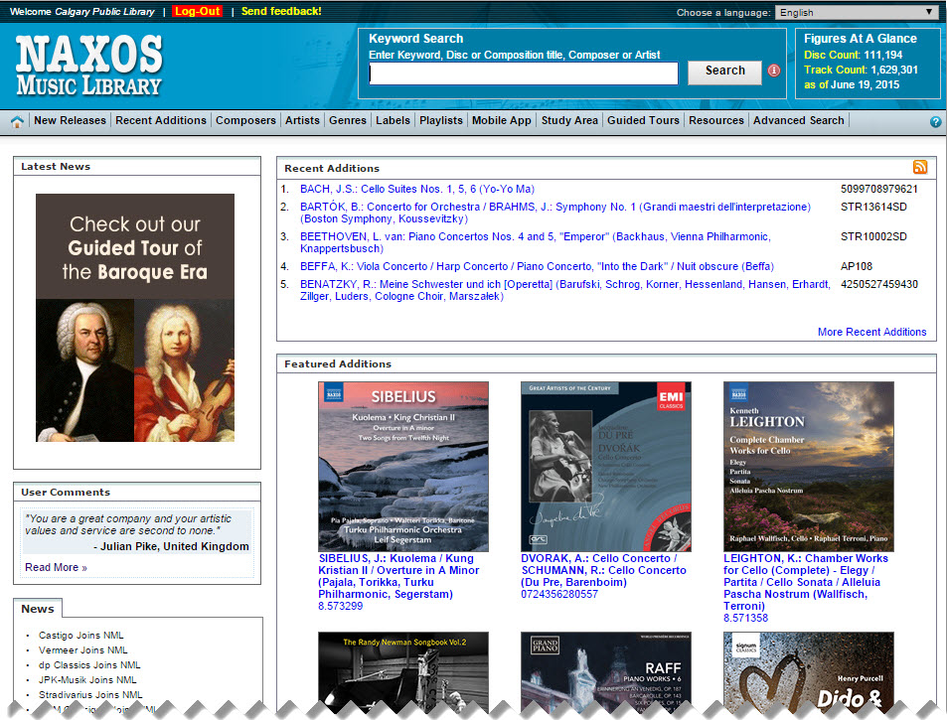Click the Sibelius Kuolema title link
Viewport: 947px width, 720px height.
click(x=398, y=576)
